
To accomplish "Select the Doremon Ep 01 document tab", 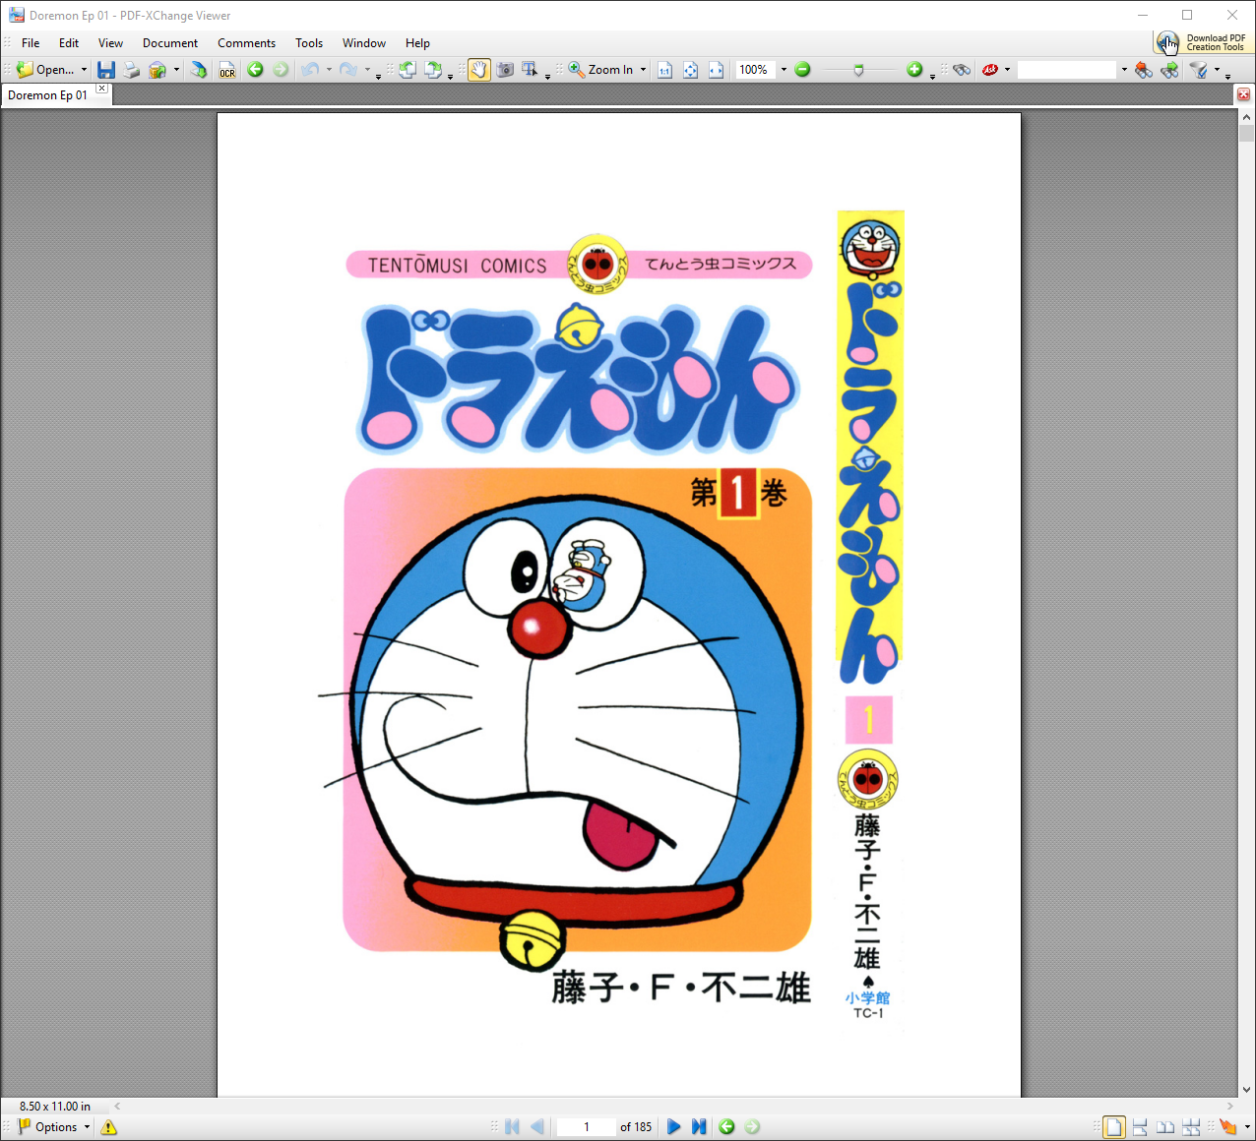I will [x=47, y=95].
